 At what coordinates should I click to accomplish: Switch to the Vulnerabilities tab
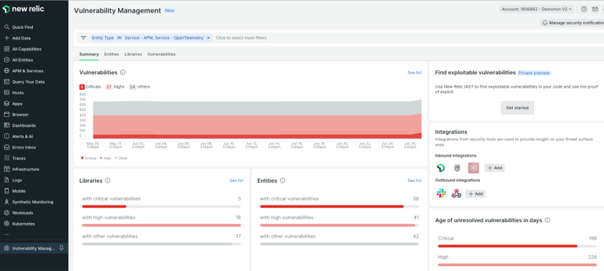[161, 54]
